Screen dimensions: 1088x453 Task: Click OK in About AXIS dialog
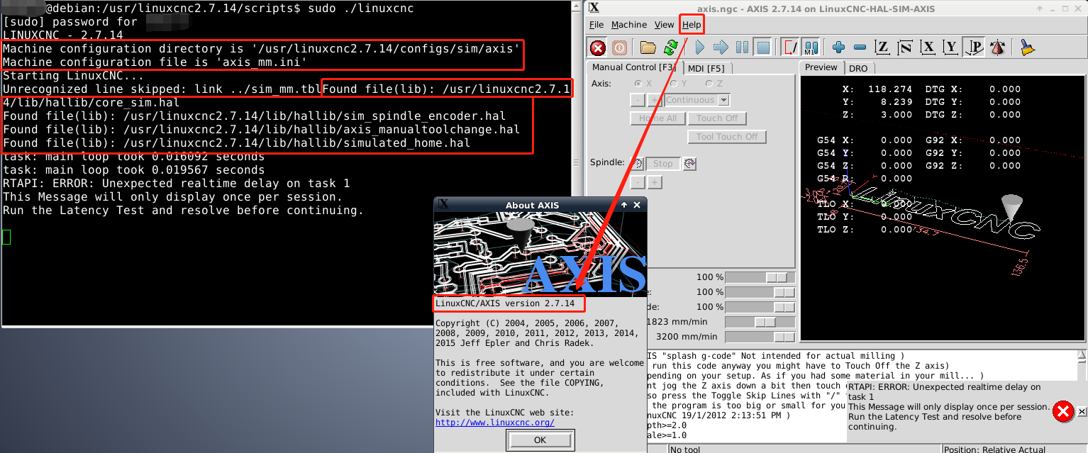click(x=540, y=440)
